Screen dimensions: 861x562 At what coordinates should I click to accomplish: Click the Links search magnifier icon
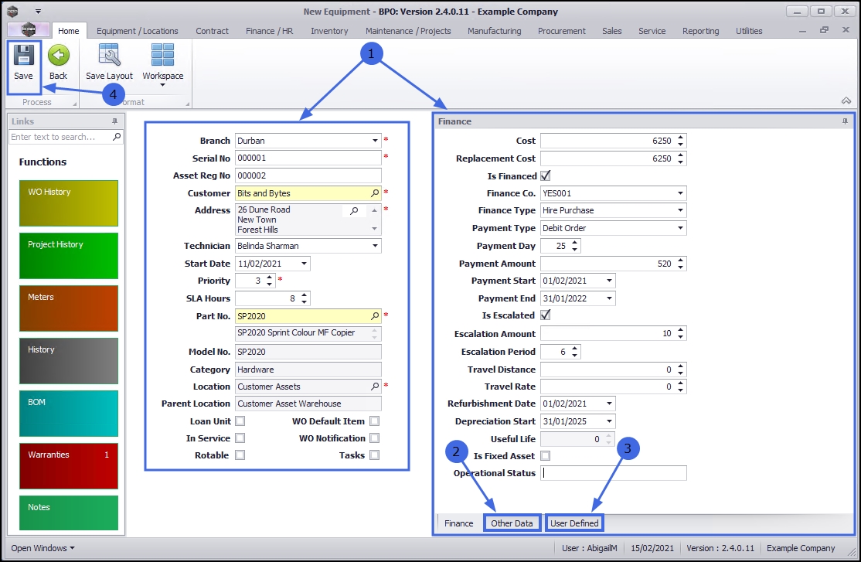[117, 136]
